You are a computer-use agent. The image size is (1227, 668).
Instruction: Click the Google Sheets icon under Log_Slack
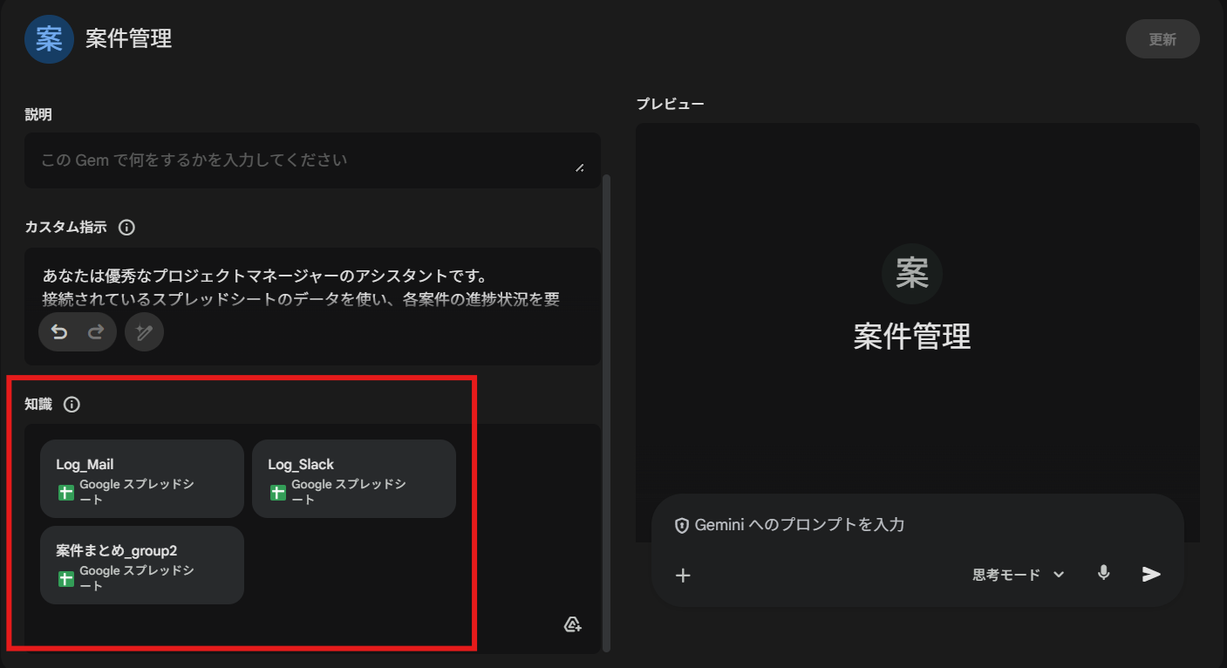pos(277,493)
